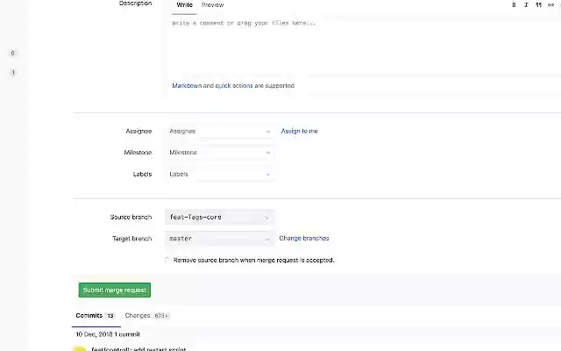Apply bold formatting in description toolbar

pos(514,5)
